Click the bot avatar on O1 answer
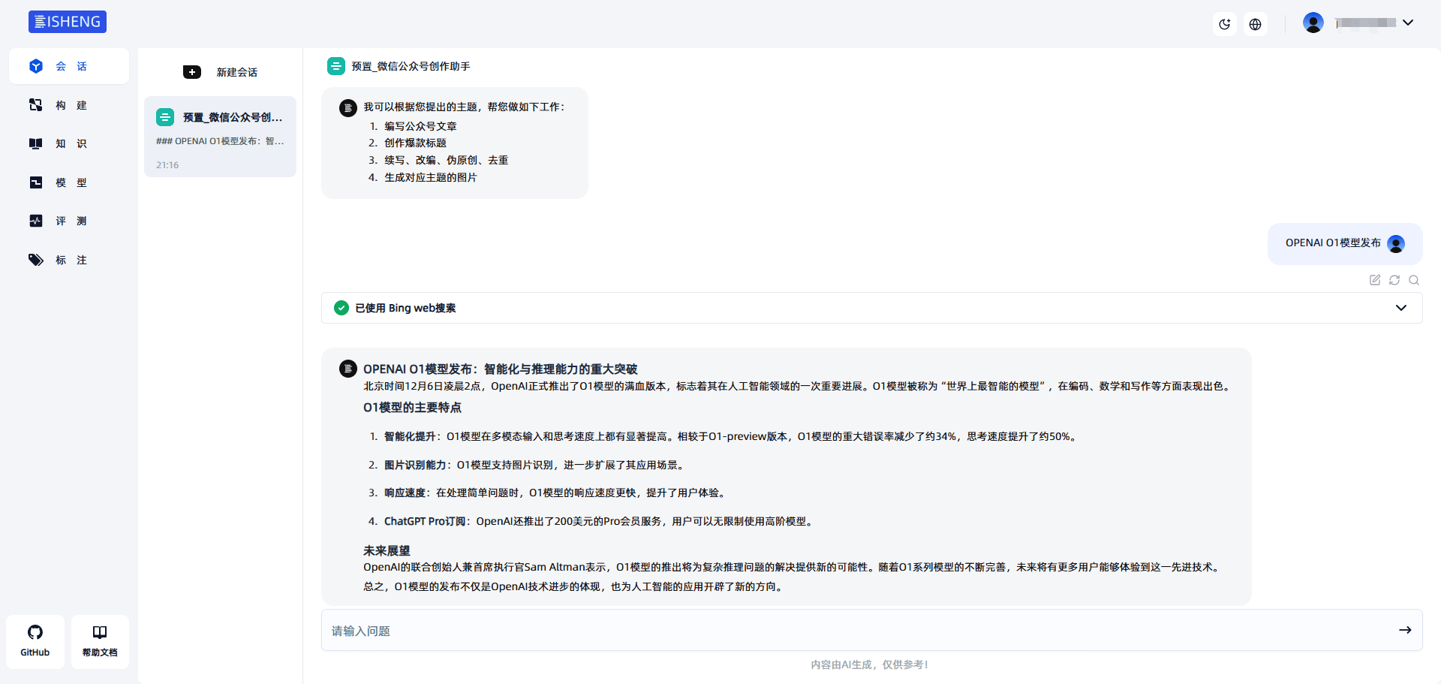Screen dimensions: 1441x684 pos(348,369)
